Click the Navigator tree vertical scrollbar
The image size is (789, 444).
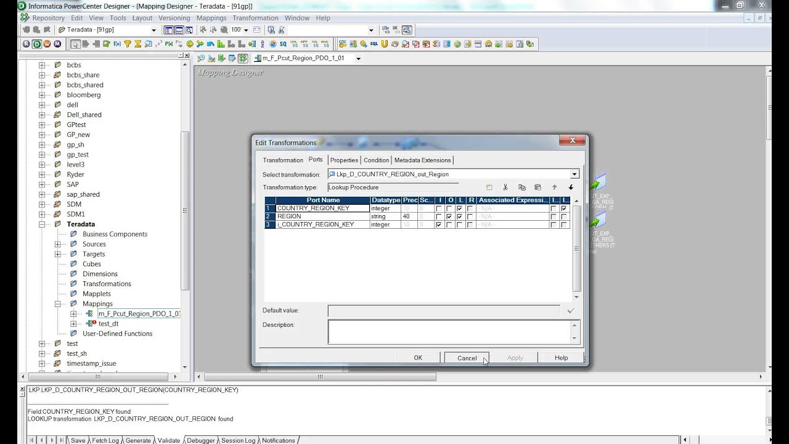tap(184, 210)
